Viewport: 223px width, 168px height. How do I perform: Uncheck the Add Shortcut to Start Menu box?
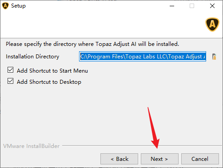tap(10, 70)
